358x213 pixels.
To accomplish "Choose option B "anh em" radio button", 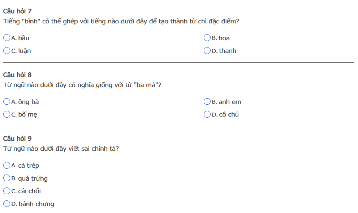I will pos(207,101).
